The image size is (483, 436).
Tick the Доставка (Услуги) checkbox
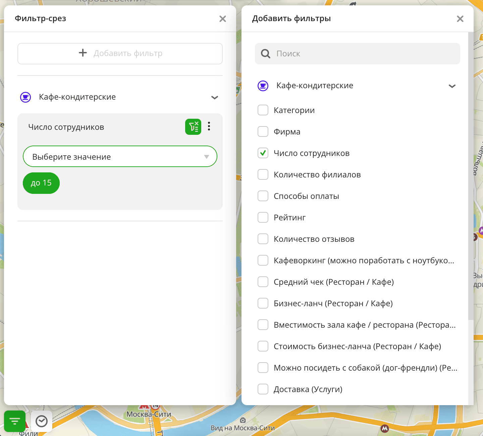263,389
